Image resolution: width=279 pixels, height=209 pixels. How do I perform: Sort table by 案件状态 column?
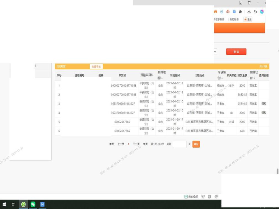[x=253, y=75]
